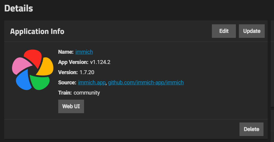
Task: Click the Train value community
Action: tap(87, 93)
